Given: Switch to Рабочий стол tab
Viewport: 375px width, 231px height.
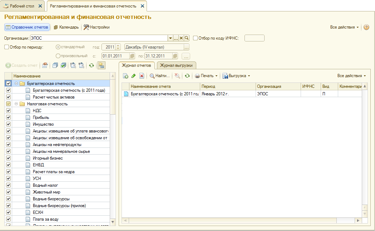Looking at the screenshot, I should pos(22,6).
